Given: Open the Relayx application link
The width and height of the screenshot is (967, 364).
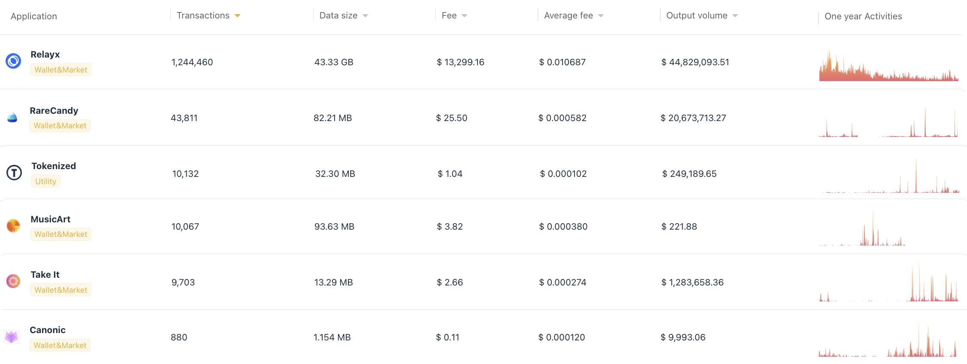Looking at the screenshot, I should (45, 55).
